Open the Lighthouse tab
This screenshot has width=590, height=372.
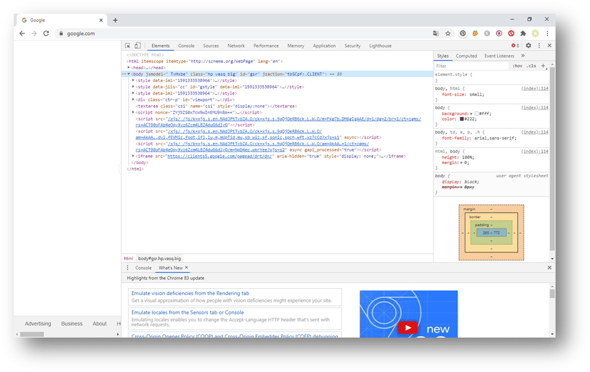[380, 46]
